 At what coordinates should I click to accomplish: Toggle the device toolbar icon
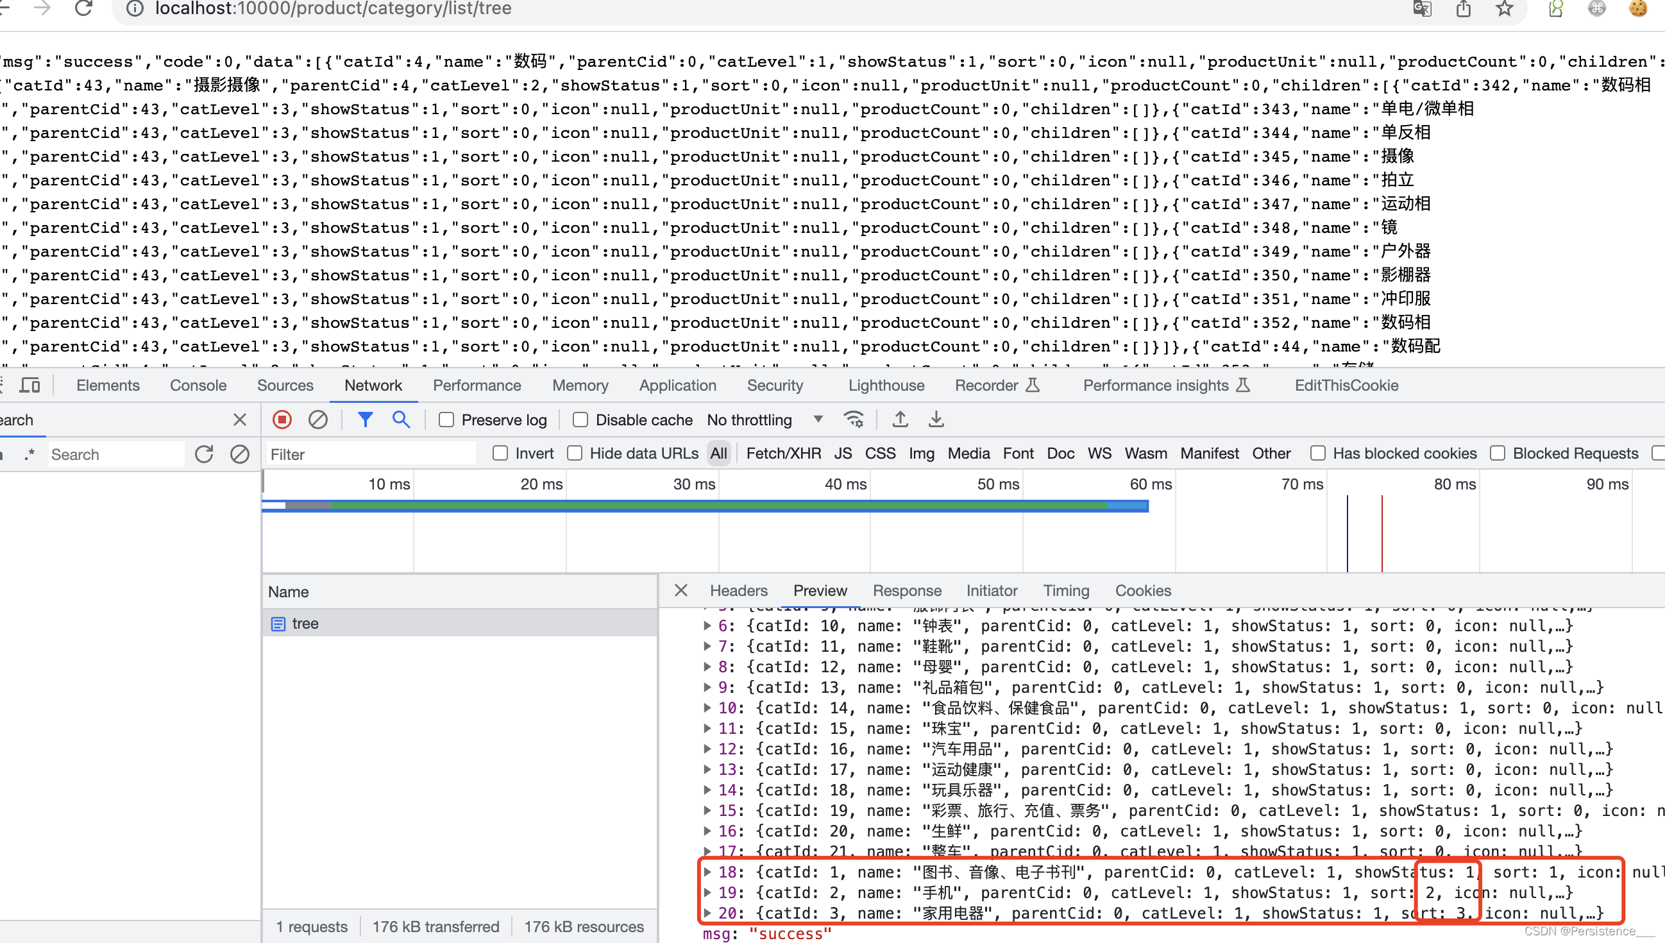coord(30,386)
